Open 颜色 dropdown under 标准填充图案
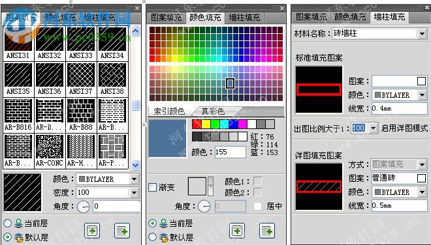Screen dimensions: 431x245 423,95
